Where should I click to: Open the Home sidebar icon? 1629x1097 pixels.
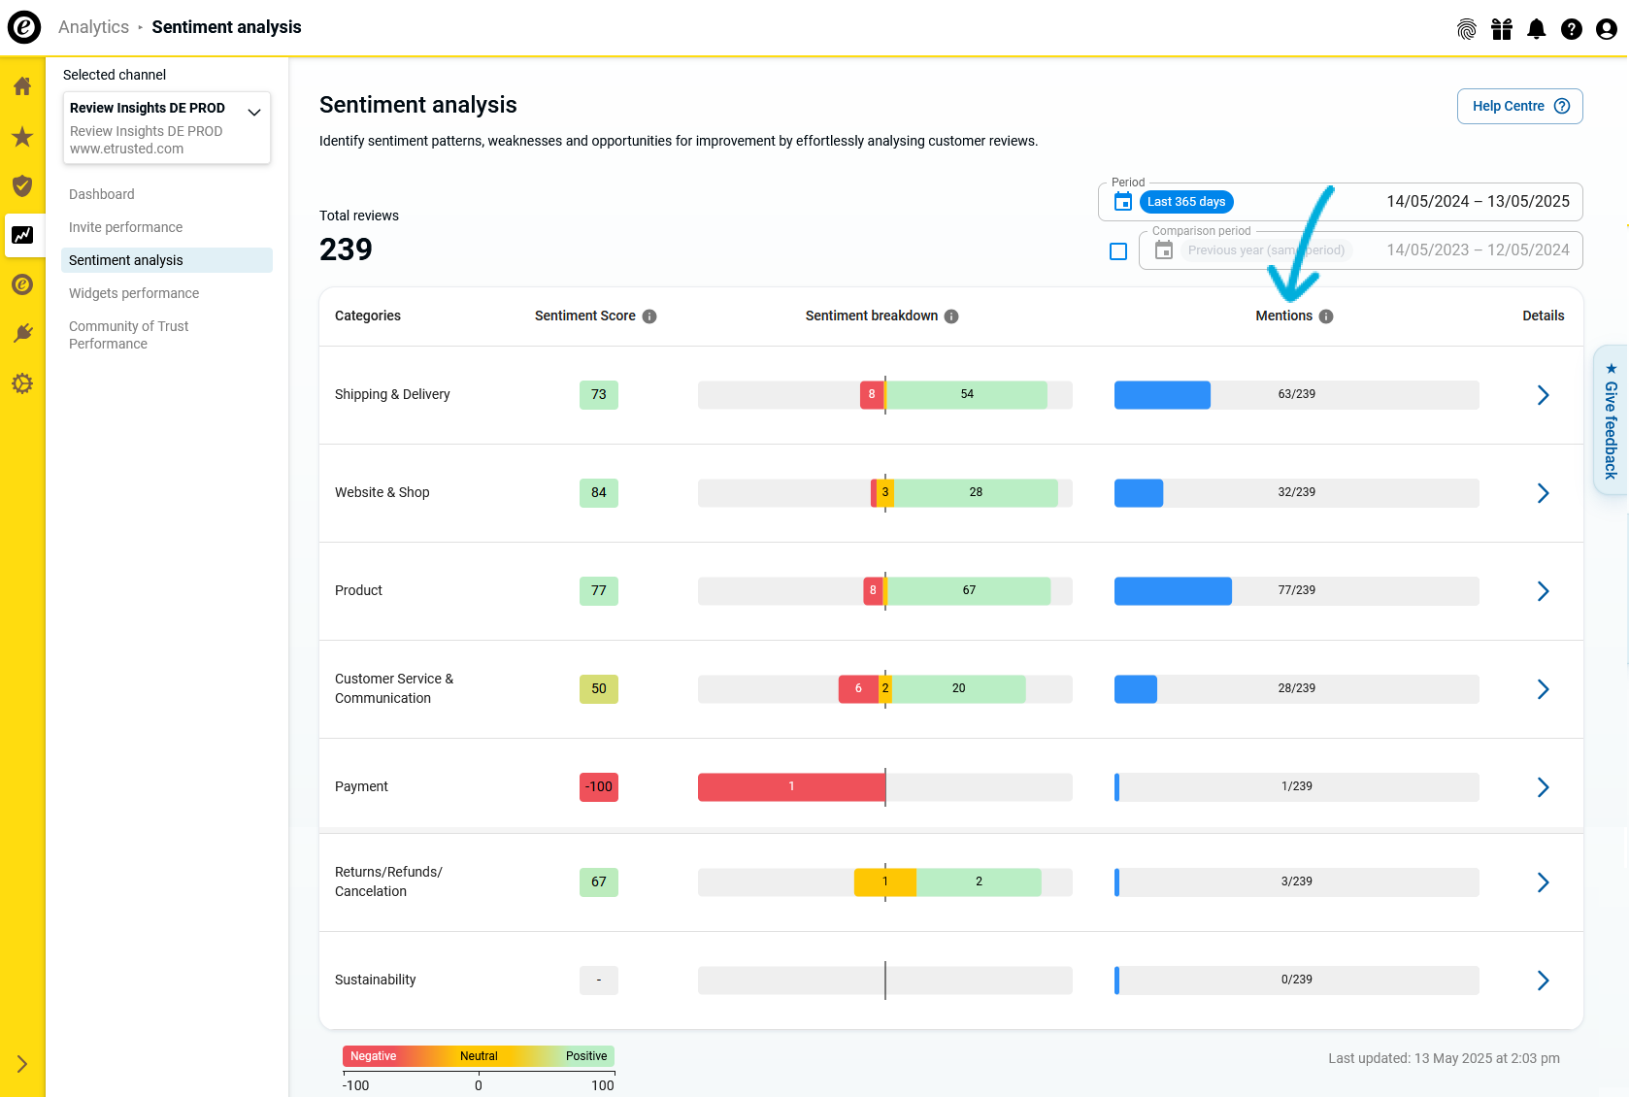(22, 86)
